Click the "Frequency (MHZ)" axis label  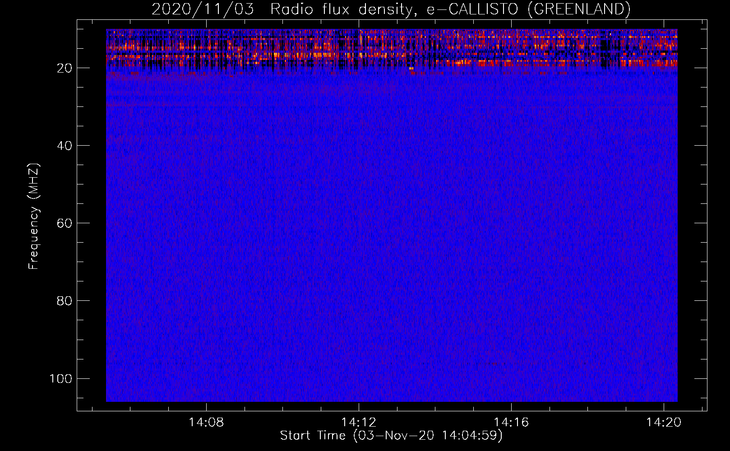34,216
